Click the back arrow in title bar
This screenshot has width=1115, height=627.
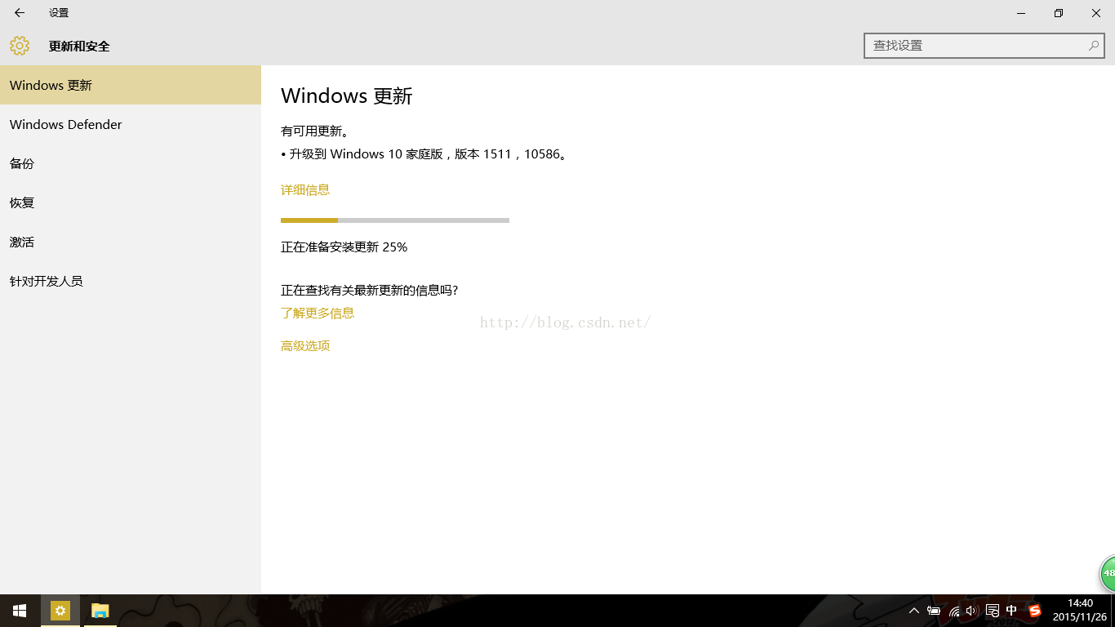click(x=20, y=13)
